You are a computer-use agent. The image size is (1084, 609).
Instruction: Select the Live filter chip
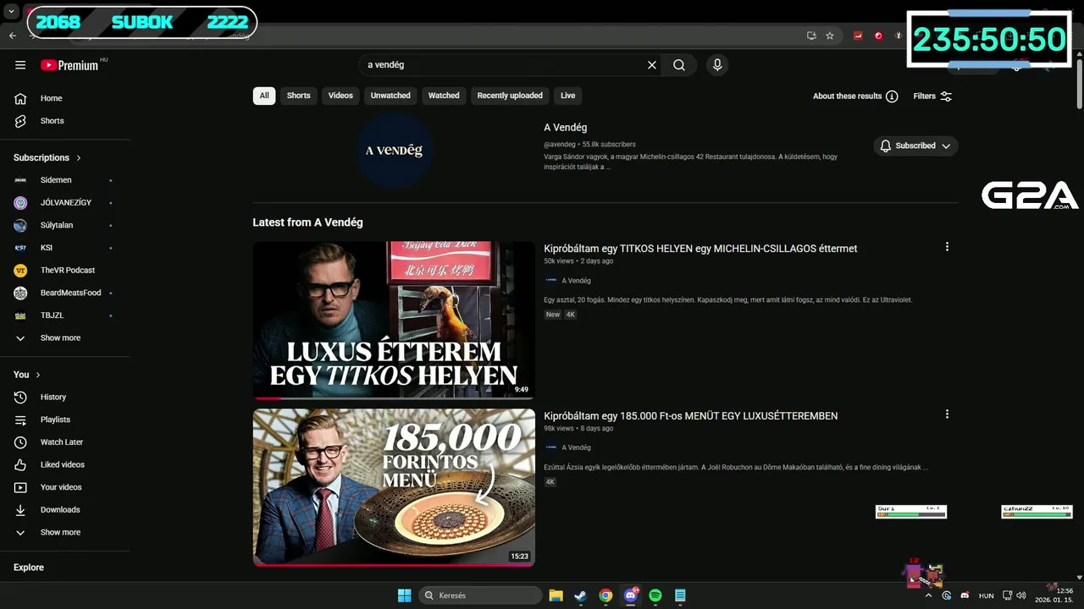pyautogui.click(x=568, y=96)
